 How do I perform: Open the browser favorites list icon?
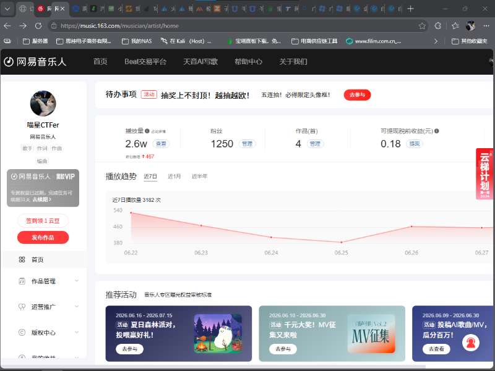click(455, 26)
